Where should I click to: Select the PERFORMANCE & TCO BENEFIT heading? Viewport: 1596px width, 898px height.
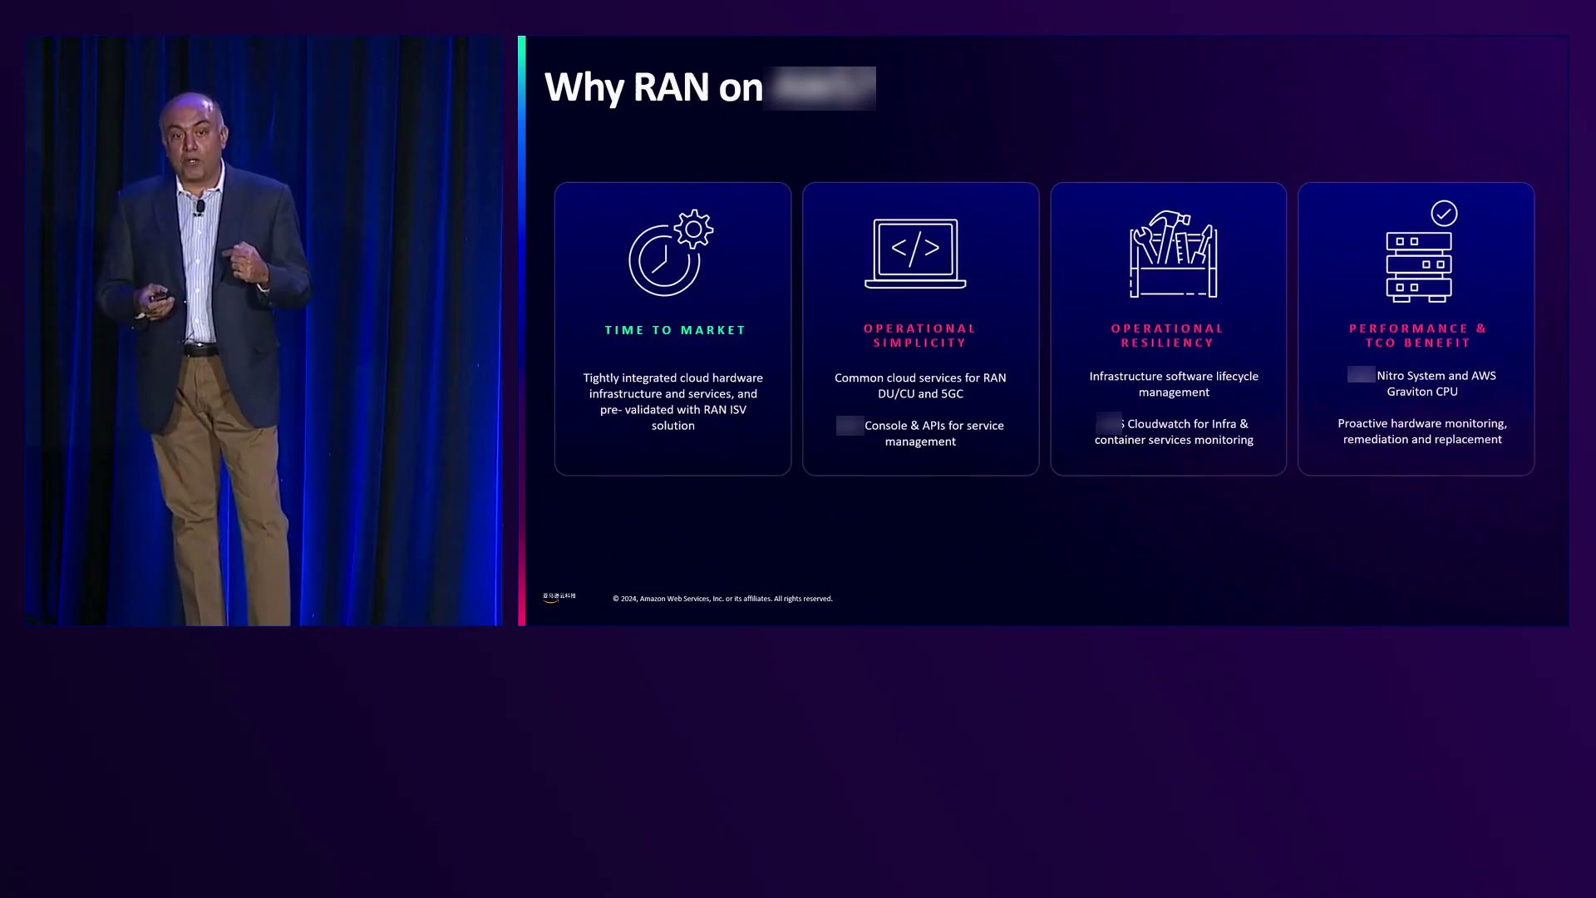pos(1417,335)
